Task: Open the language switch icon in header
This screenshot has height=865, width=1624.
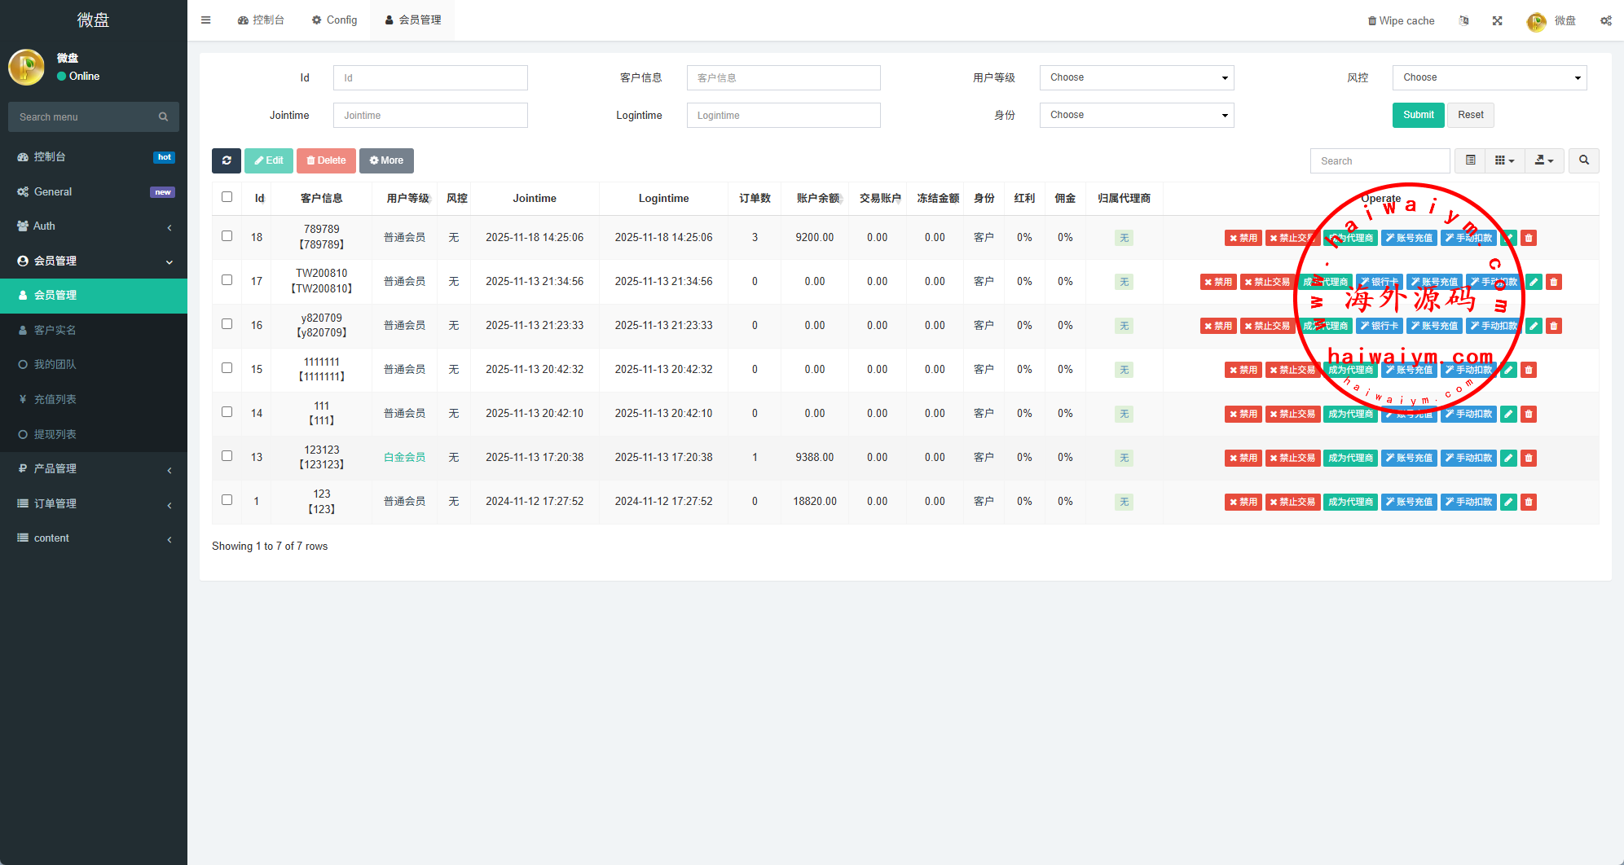Action: pos(1463,21)
